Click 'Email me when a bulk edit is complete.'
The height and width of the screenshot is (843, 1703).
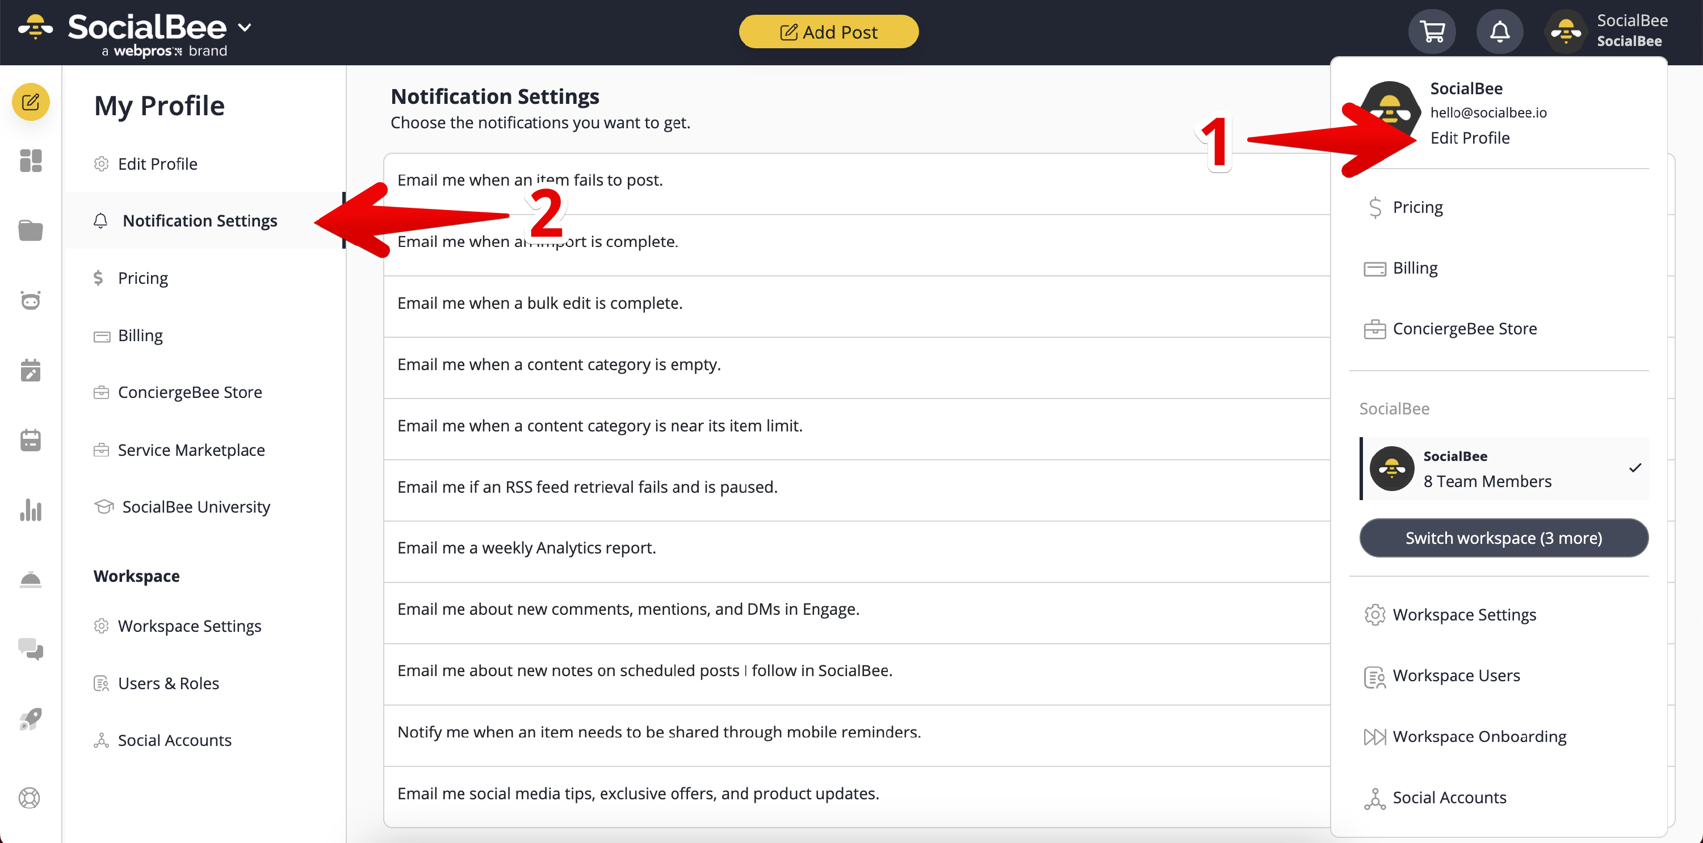pos(540,304)
